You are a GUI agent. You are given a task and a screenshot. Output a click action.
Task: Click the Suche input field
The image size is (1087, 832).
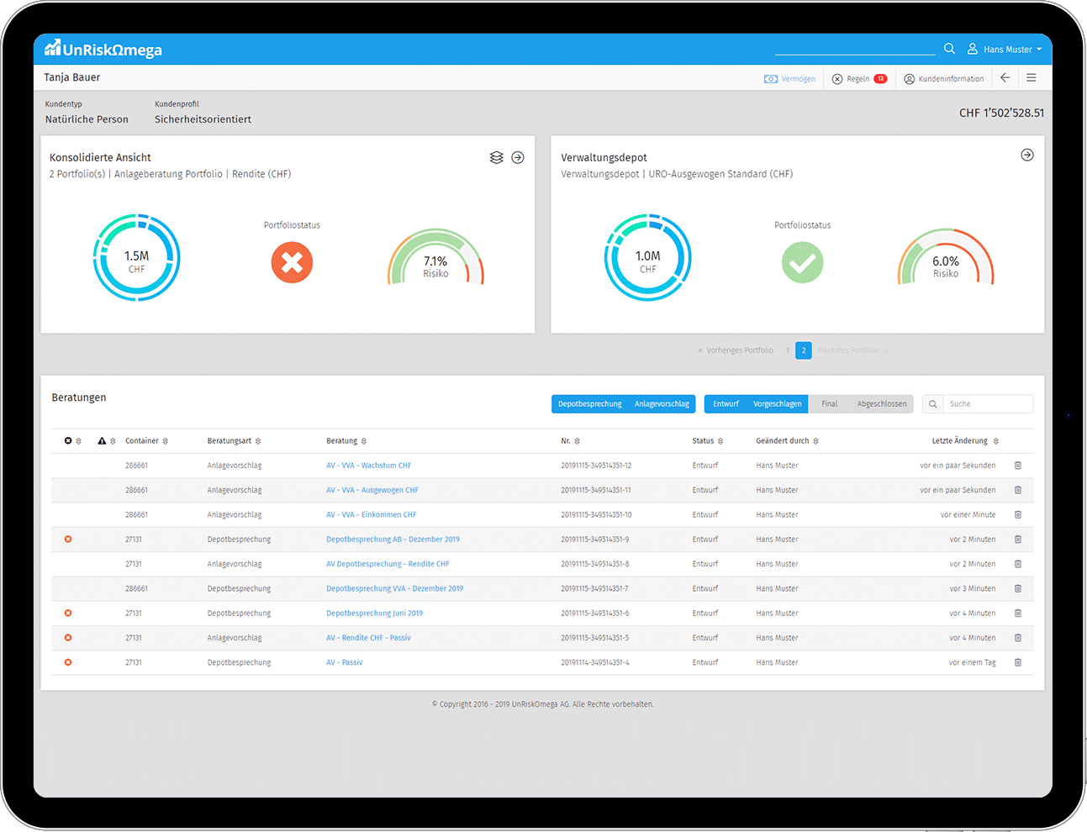click(x=989, y=404)
